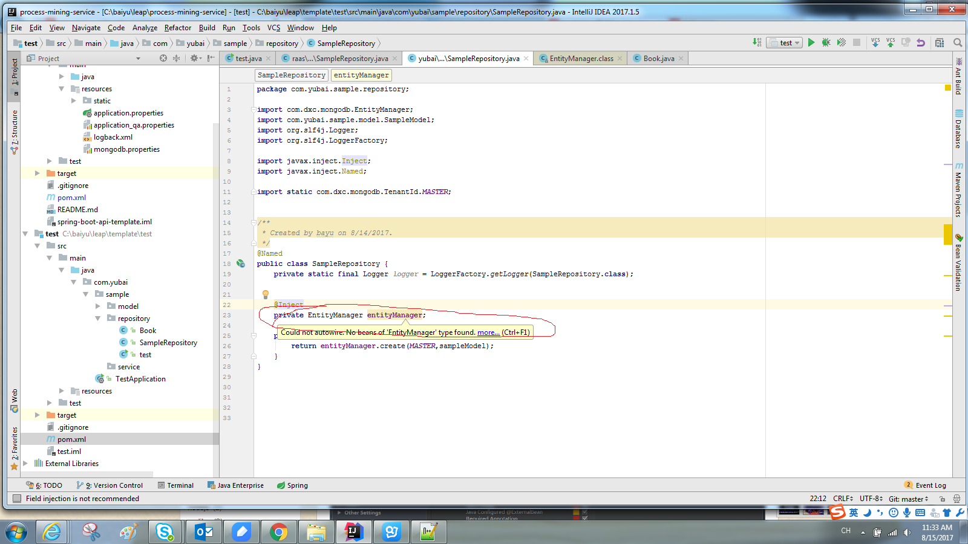Image resolution: width=968 pixels, height=544 pixels.
Task: Switch to EntityManager.class tab
Action: 581,59
